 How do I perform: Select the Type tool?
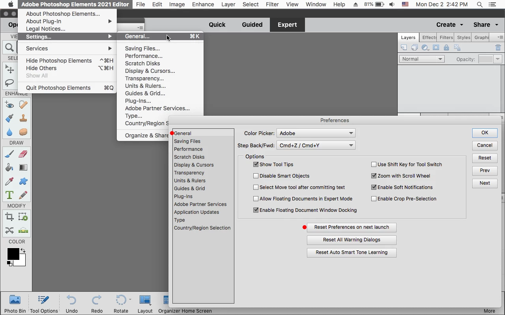(x=9, y=195)
